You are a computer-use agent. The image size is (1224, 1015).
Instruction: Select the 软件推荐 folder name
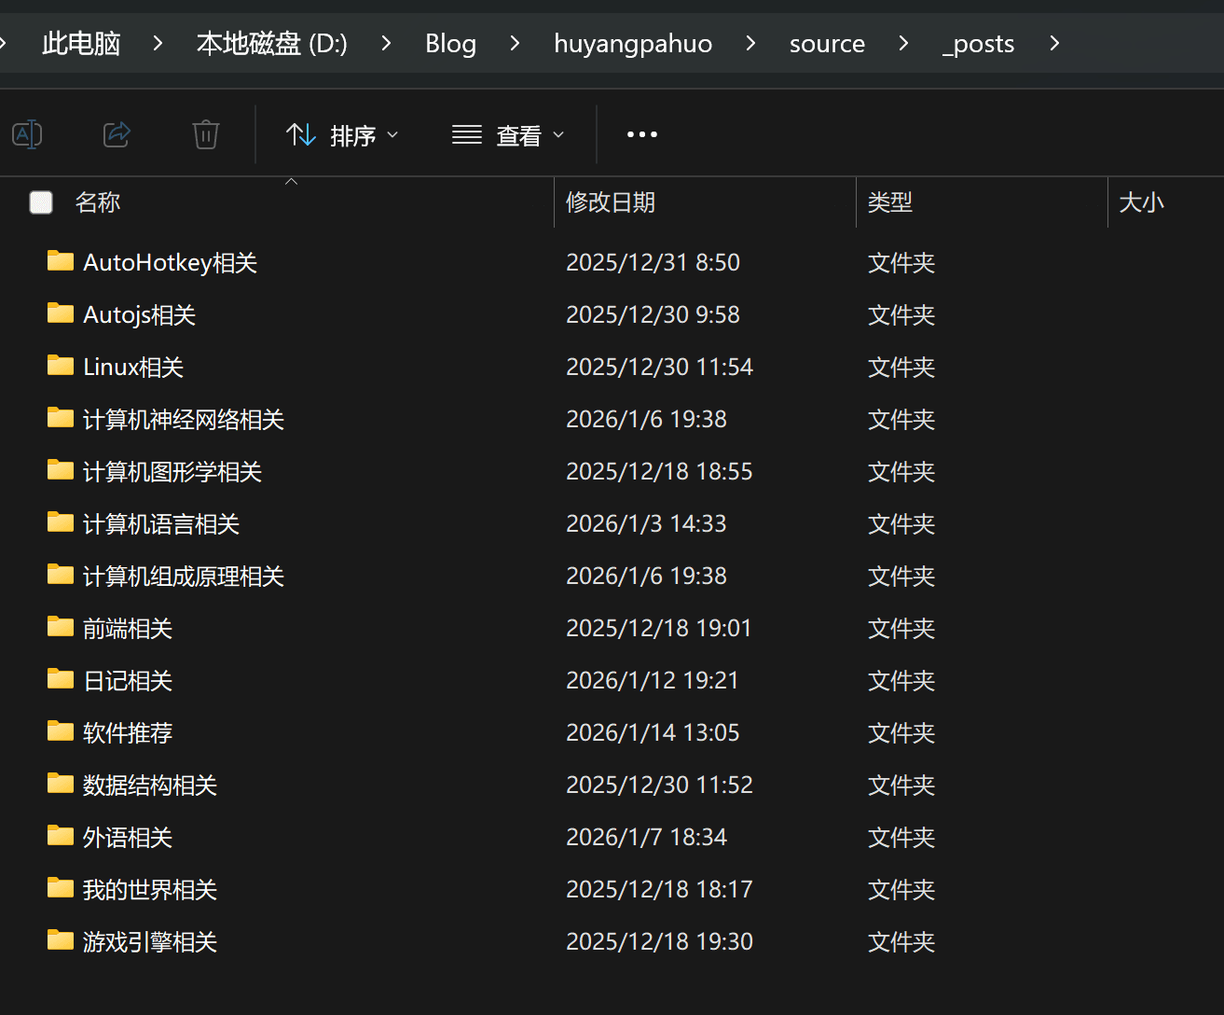pos(128,732)
